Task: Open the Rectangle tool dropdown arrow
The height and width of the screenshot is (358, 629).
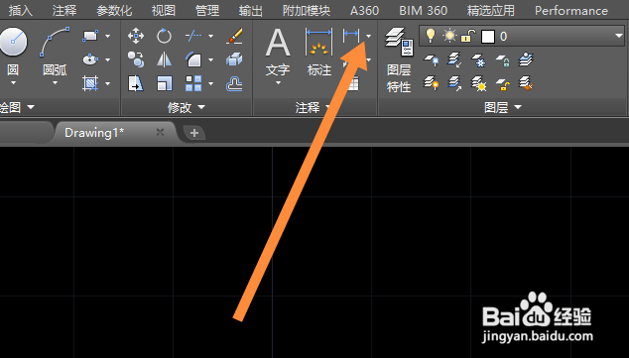Action: [x=107, y=36]
